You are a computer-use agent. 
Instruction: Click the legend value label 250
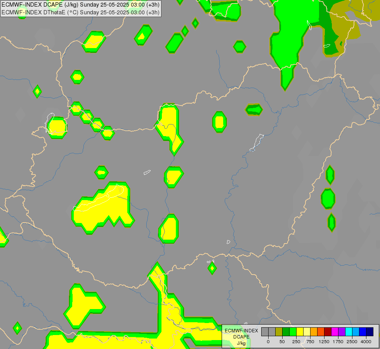point(296,342)
